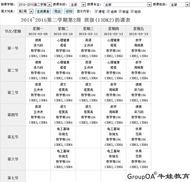The image size is (191, 182).
Task: Click the 节次/星期 corner header cell
Action: (x=13, y=31)
